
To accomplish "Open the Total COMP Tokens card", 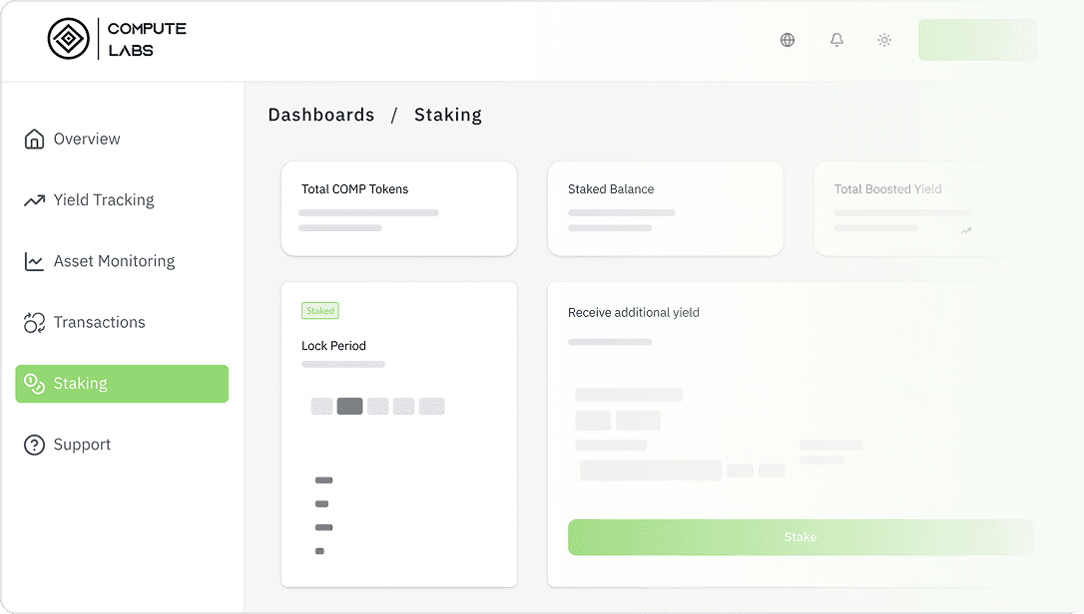I will point(399,208).
